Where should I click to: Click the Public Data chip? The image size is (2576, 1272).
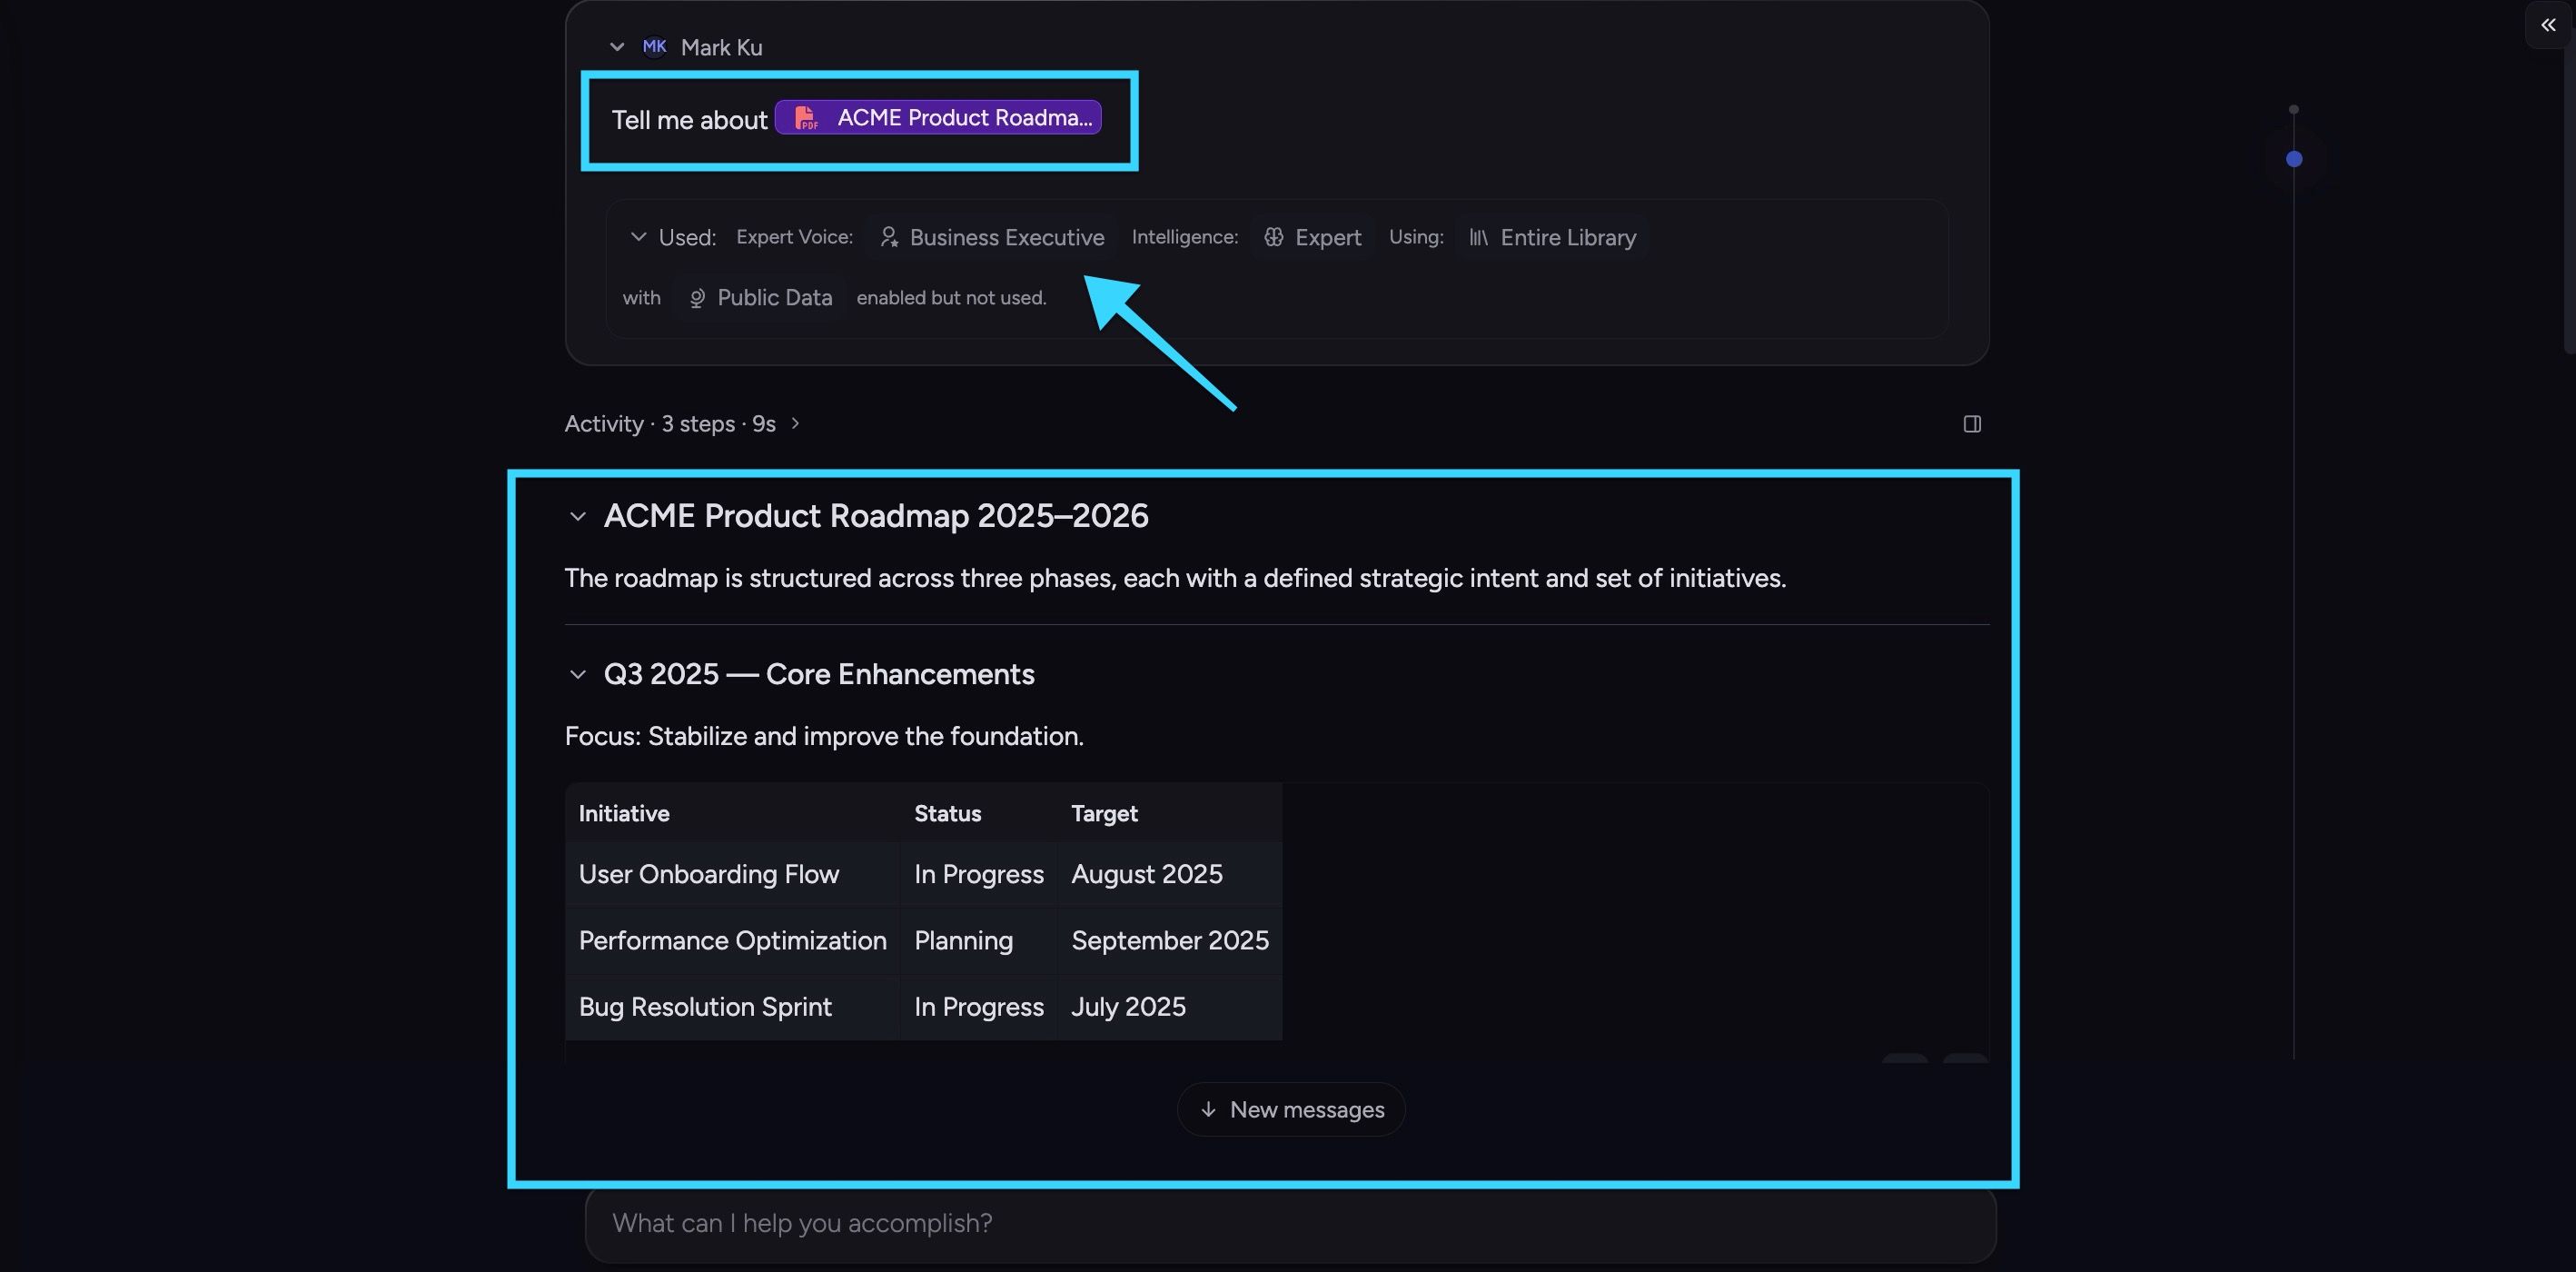[760, 298]
